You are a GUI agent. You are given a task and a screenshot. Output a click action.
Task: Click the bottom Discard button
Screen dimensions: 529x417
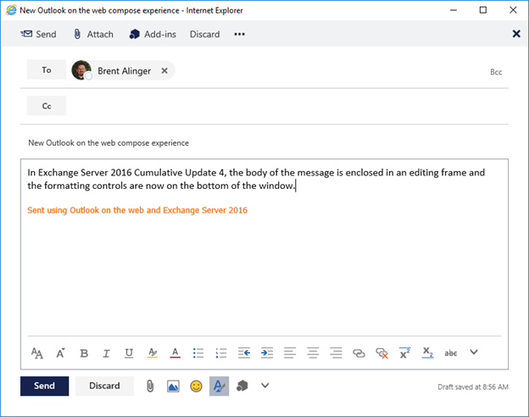click(104, 386)
